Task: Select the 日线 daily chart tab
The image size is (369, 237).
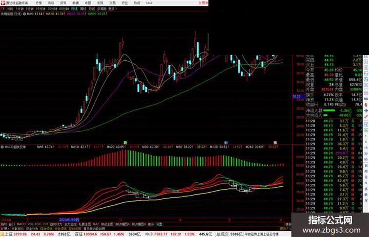Action: (74, 9)
